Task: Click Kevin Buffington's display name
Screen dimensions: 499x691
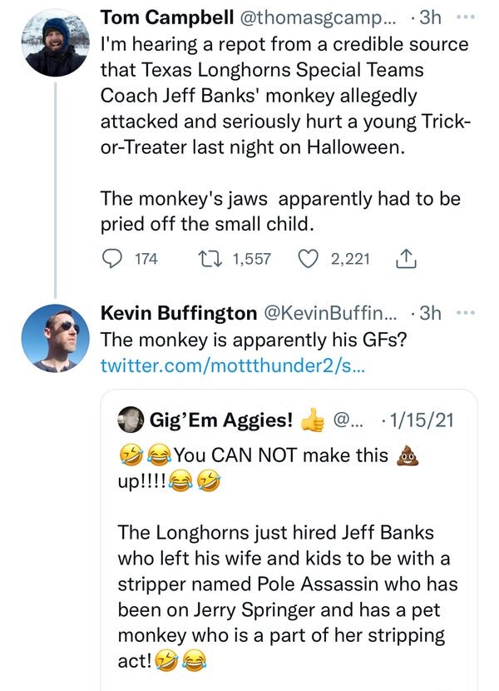Action: (178, 313)
